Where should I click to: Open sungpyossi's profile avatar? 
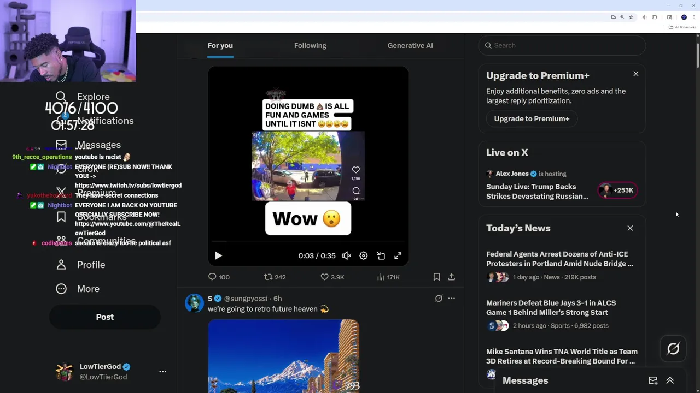(194, 303)
